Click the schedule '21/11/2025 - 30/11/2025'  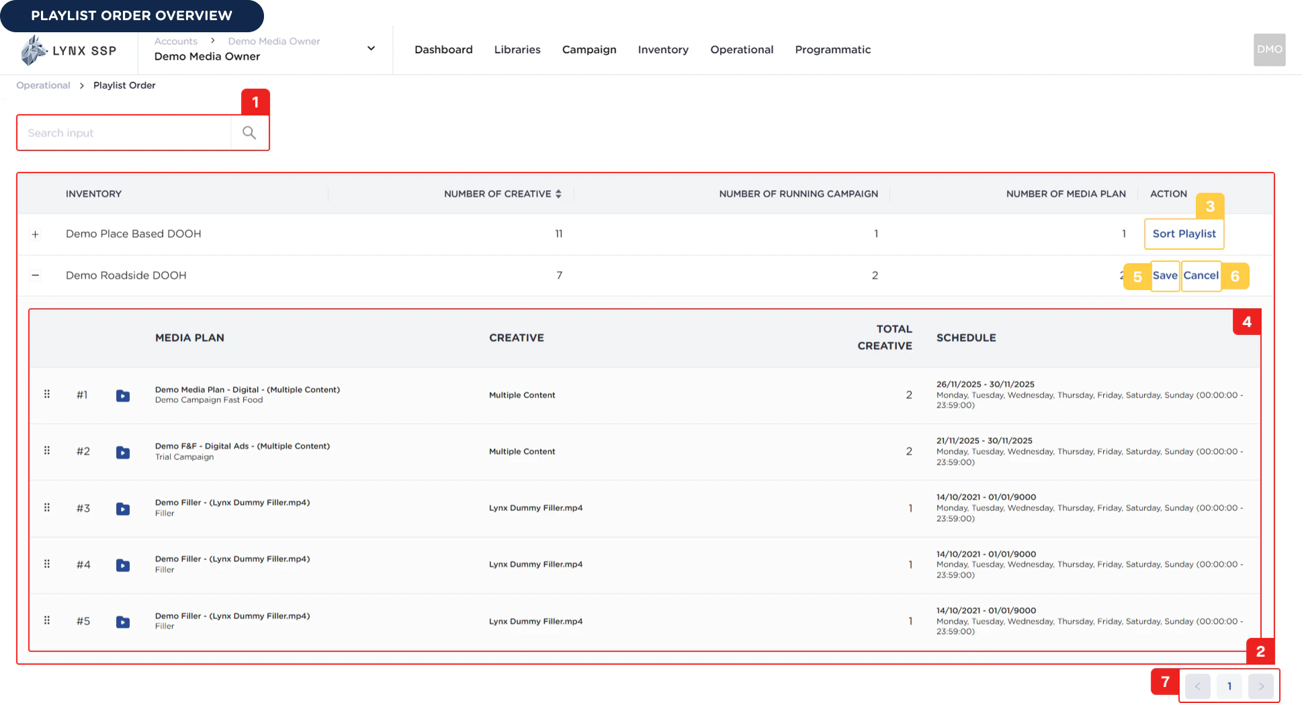point(984,440)
